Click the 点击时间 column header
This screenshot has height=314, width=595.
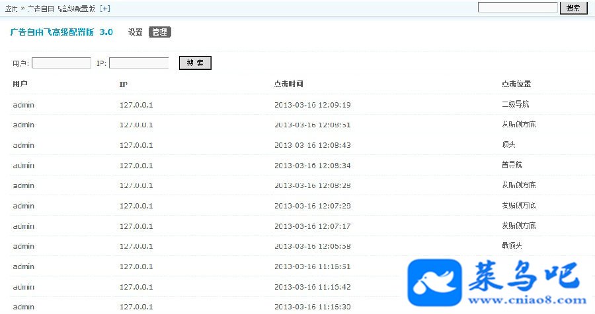[288, 84]
